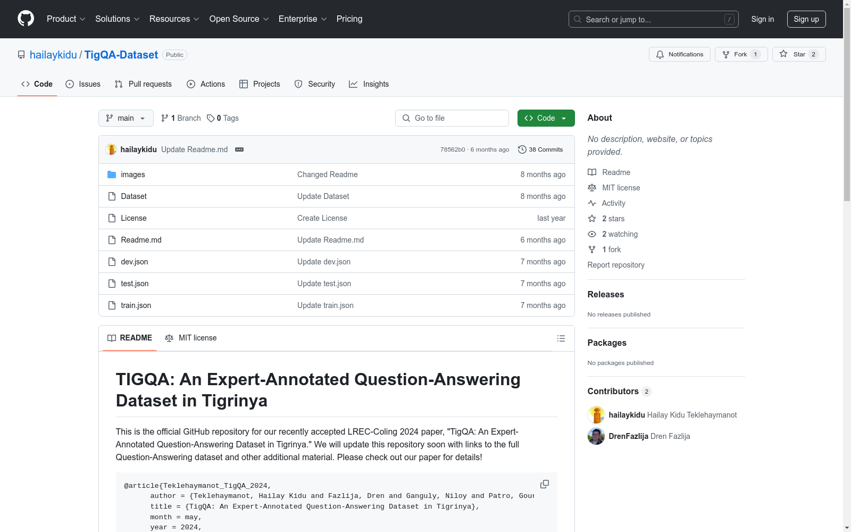The image size is (851, 532).
Task: Open the Pull requests tab
Action: tap(143, 84)
